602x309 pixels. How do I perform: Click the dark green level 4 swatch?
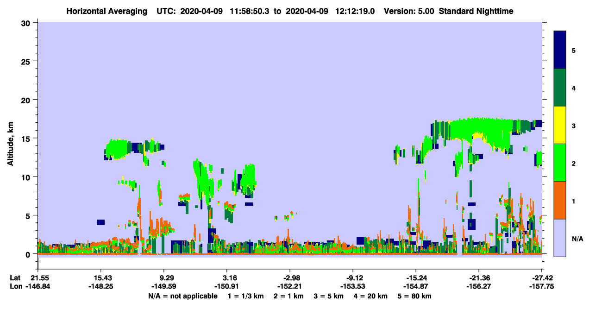(x=560, y=88)
